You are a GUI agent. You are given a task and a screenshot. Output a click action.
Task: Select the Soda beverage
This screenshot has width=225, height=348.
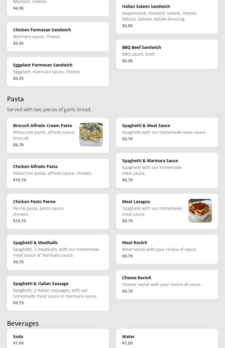click(x=58, y=339)
